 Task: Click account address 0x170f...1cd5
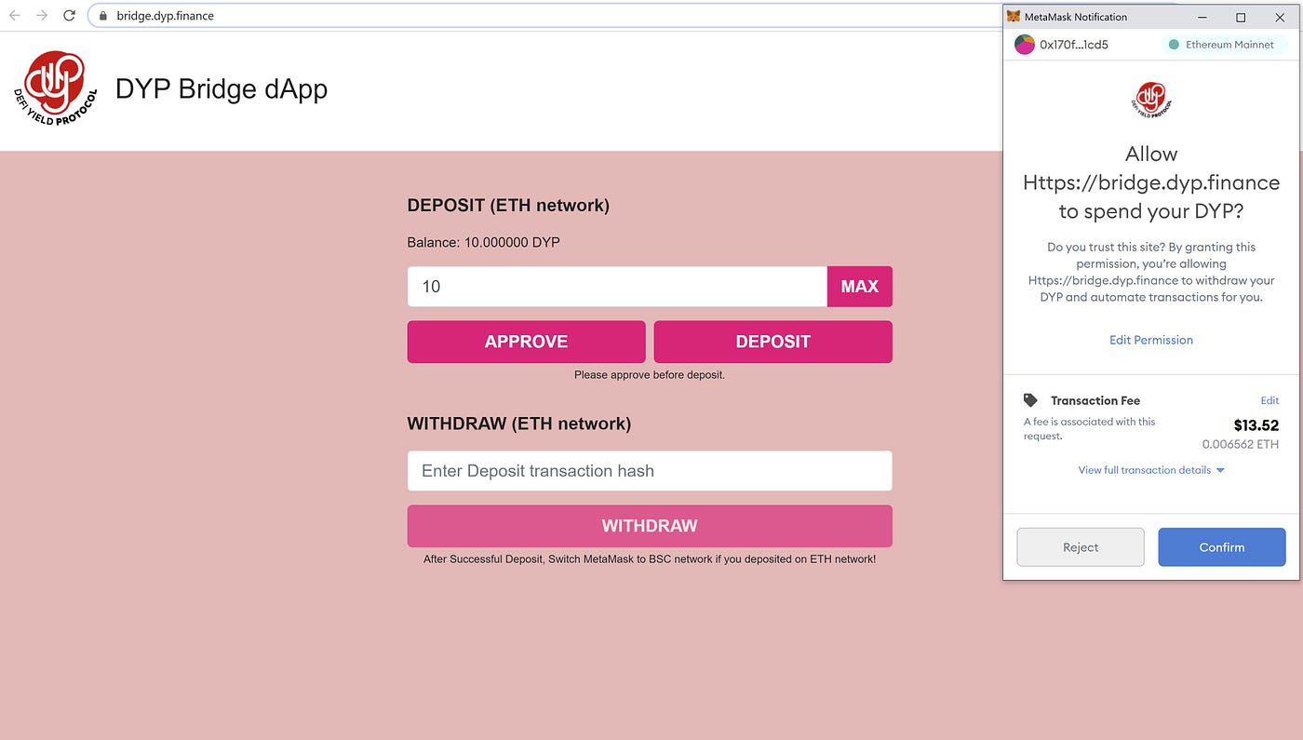(x=1074, y=45)
